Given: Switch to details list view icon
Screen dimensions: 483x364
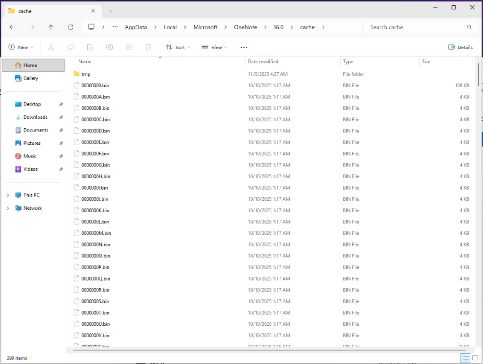Looking at the screenshot, I should coord(466,358).
